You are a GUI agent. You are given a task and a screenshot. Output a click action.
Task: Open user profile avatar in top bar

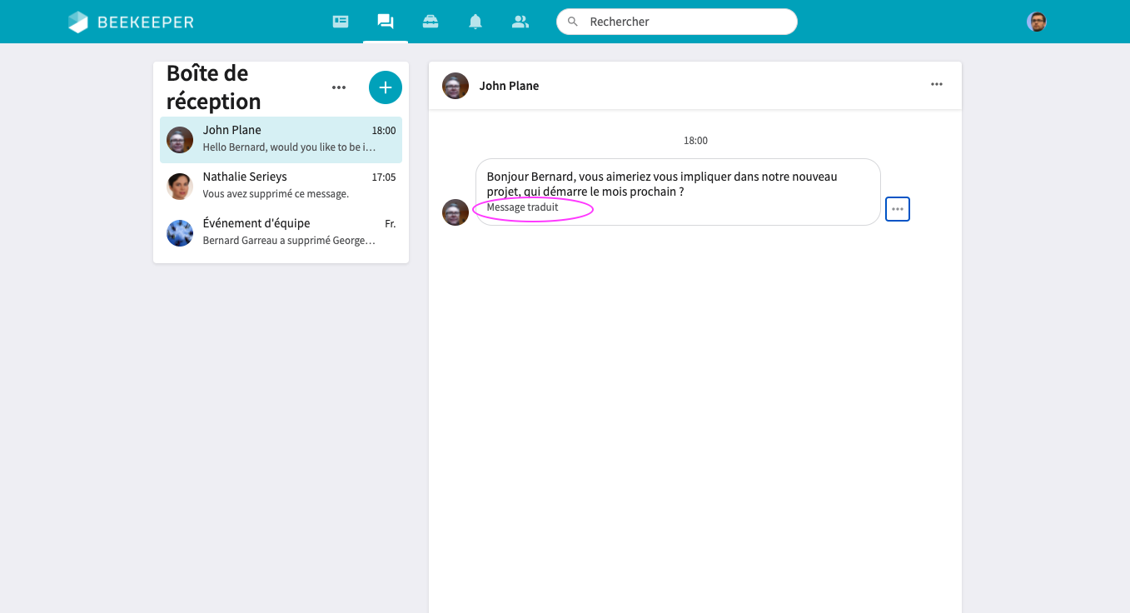click(x=1036, y=22)
